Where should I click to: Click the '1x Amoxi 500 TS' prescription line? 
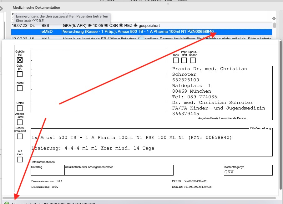coord(132,138)
